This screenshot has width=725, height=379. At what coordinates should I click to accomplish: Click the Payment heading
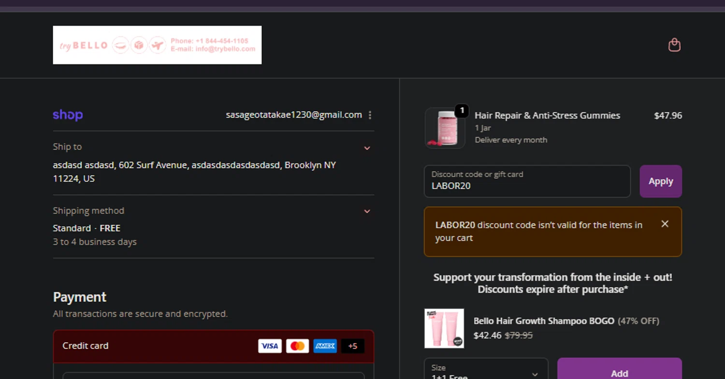80,297
